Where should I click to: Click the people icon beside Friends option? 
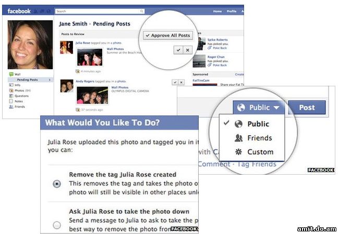click(x=238, y=138)
